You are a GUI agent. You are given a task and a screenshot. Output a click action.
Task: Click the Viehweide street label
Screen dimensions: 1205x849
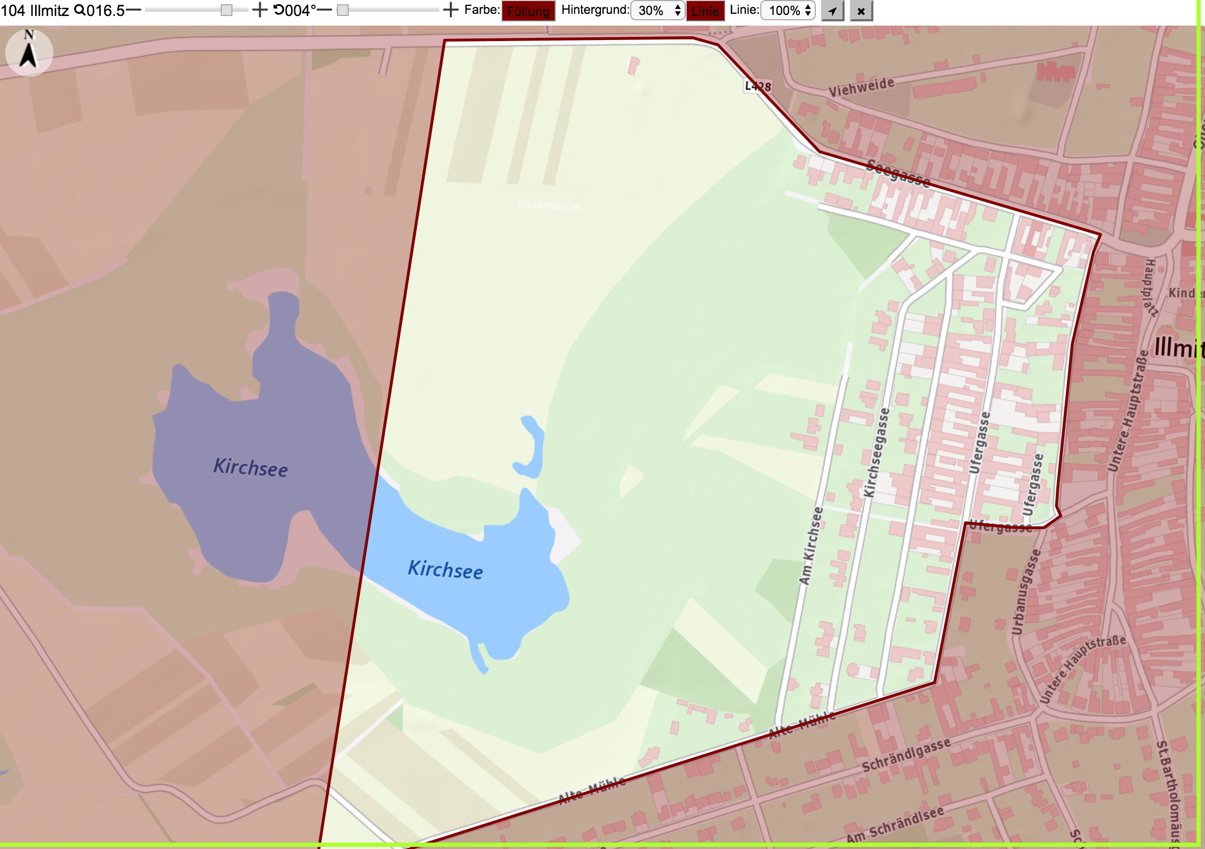pos(861,87)
